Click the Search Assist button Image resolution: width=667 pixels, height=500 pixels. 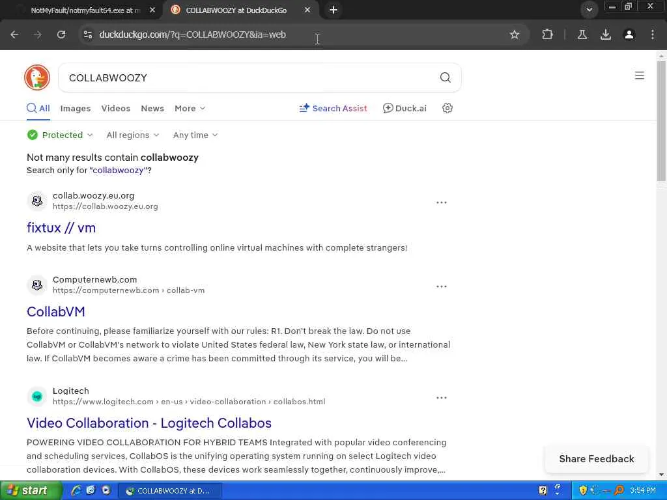pyautogui.click(x=333, y=109)
